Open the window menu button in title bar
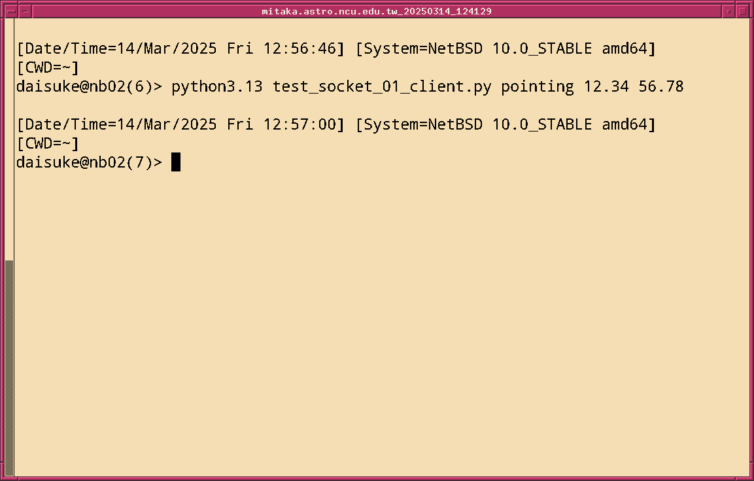The width and height of the screenshot is (754, 481). (10, 11)
